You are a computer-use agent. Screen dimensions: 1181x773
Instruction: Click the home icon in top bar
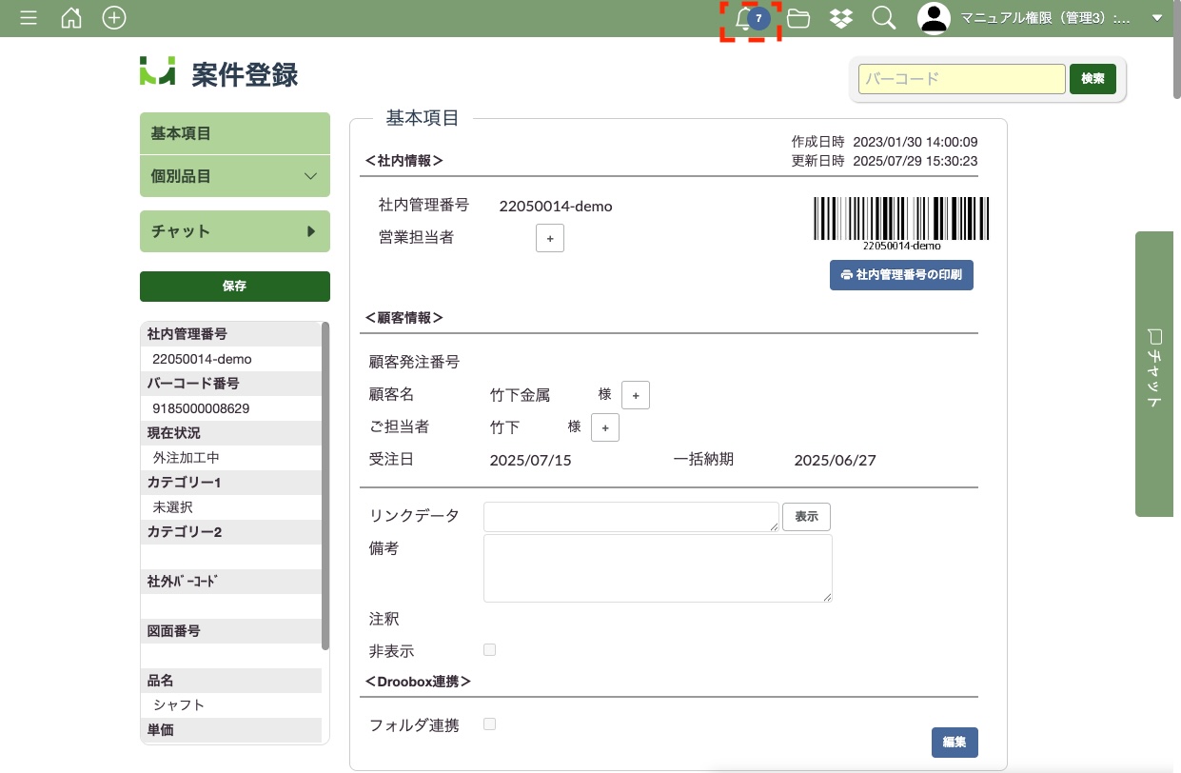pyautogui.click(x=71, y=18)
